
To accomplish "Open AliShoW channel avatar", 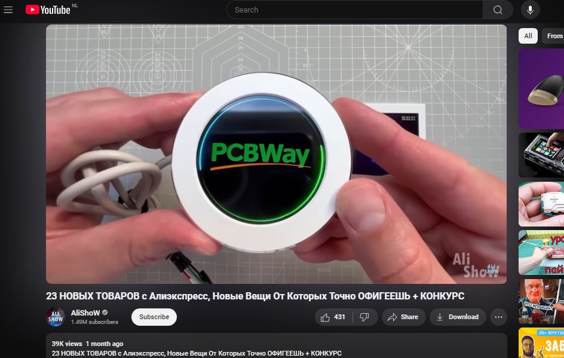I will (x=56, y=317).
